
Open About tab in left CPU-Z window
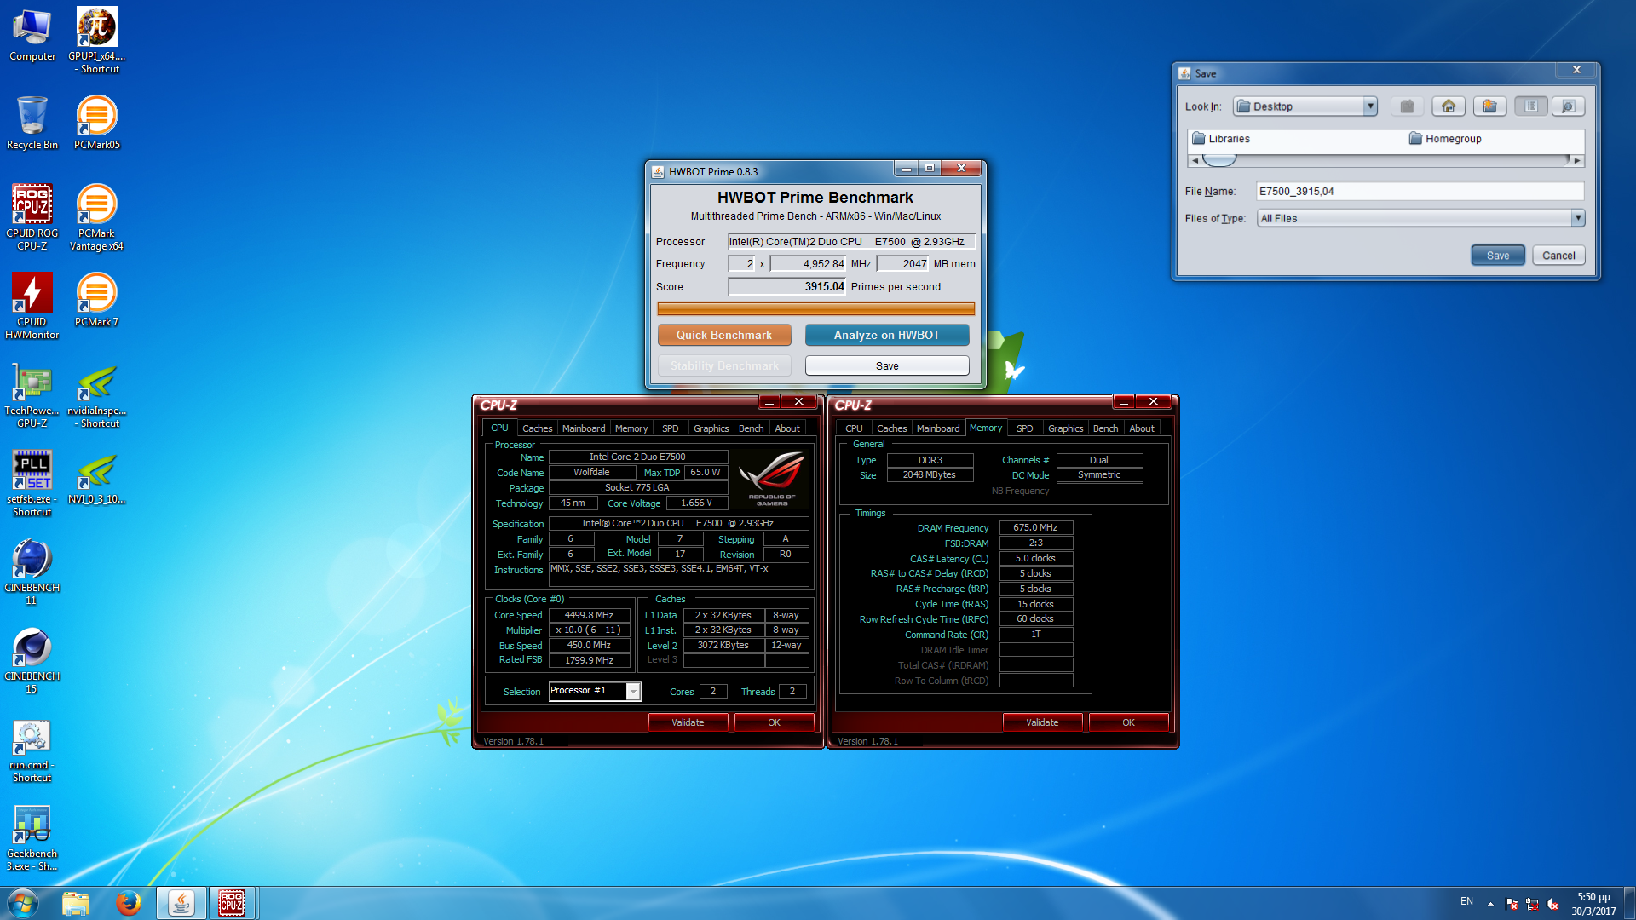pyautogui.click(x=787, y=428)
